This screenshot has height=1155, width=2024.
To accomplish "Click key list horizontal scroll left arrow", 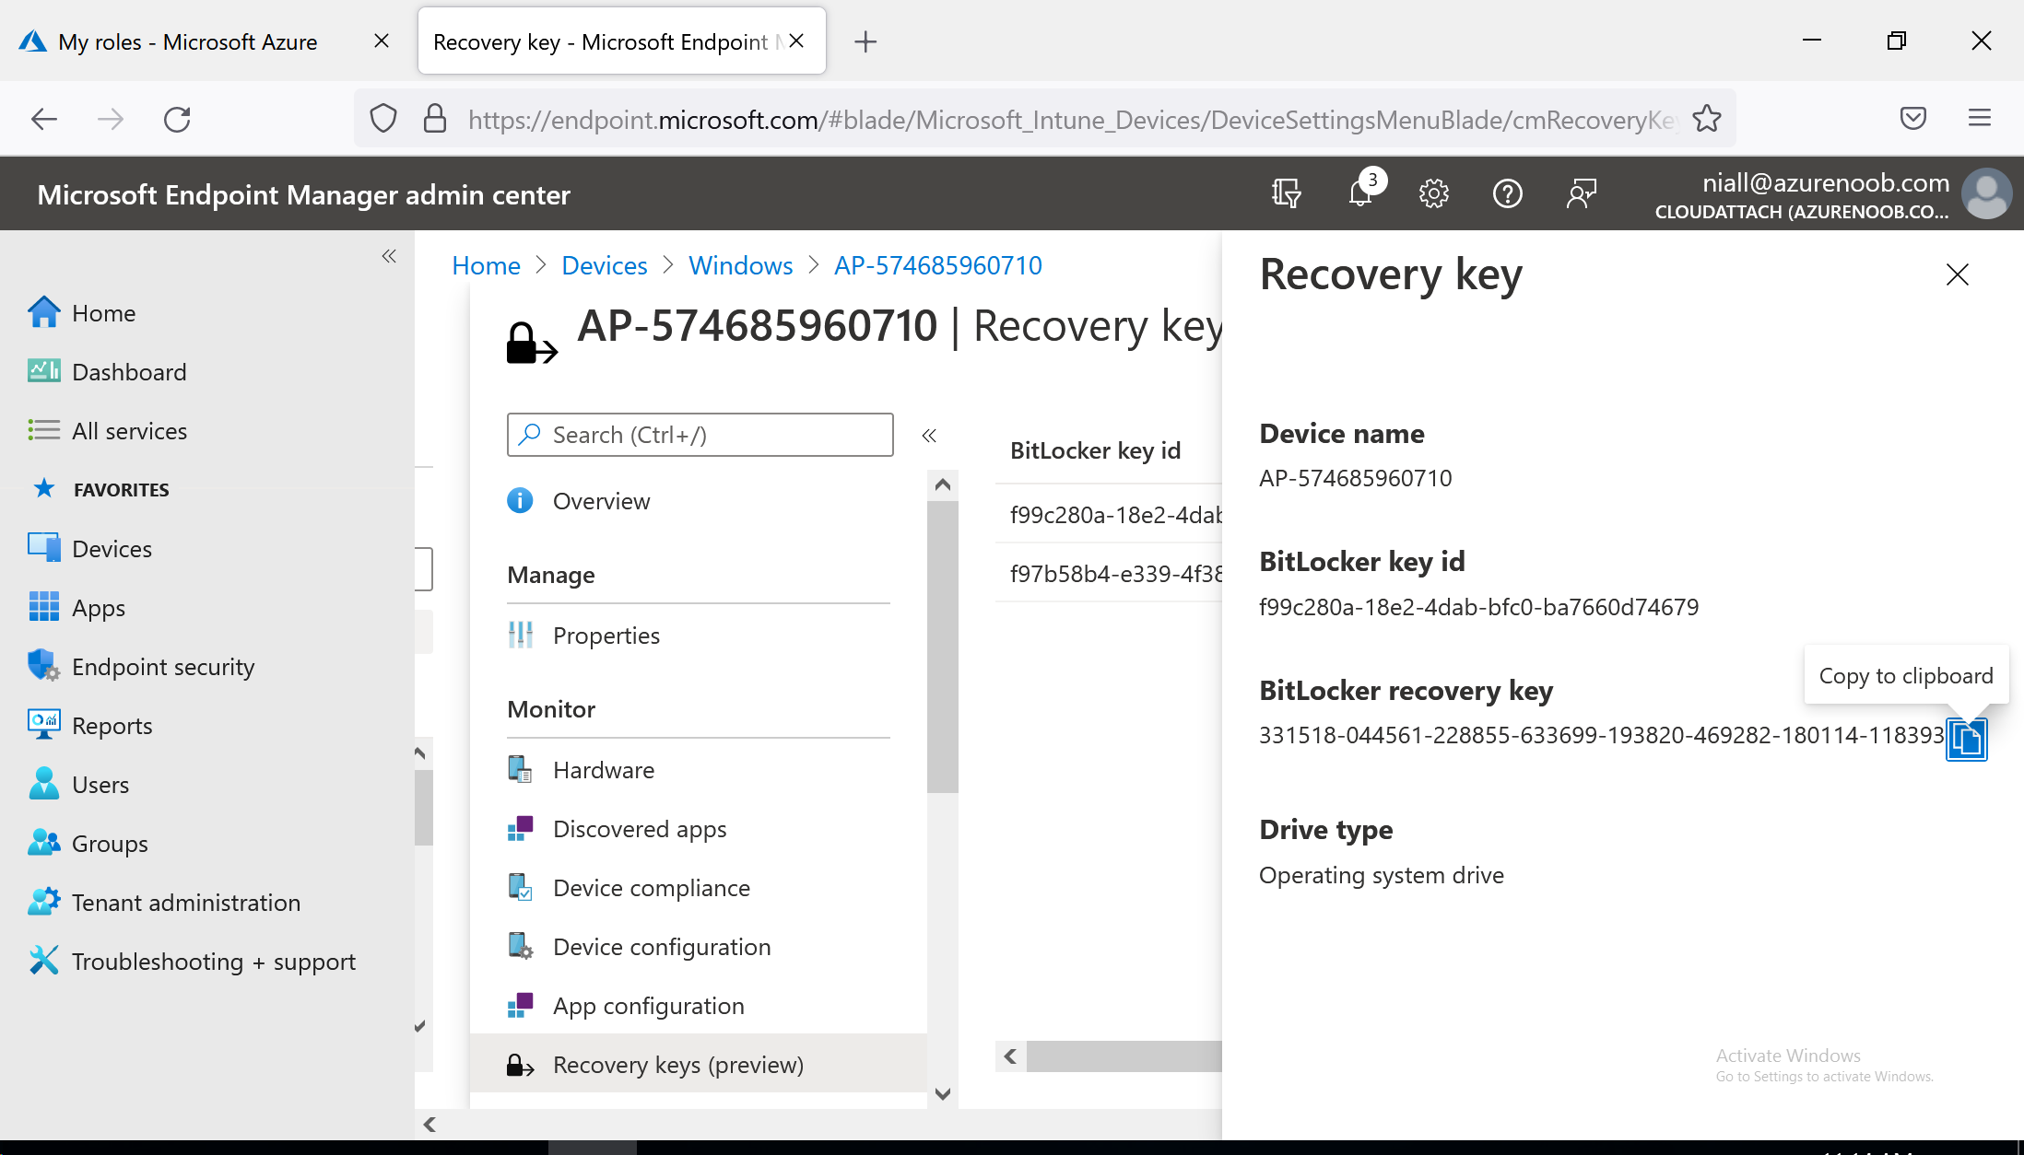I will 1010,1056.
